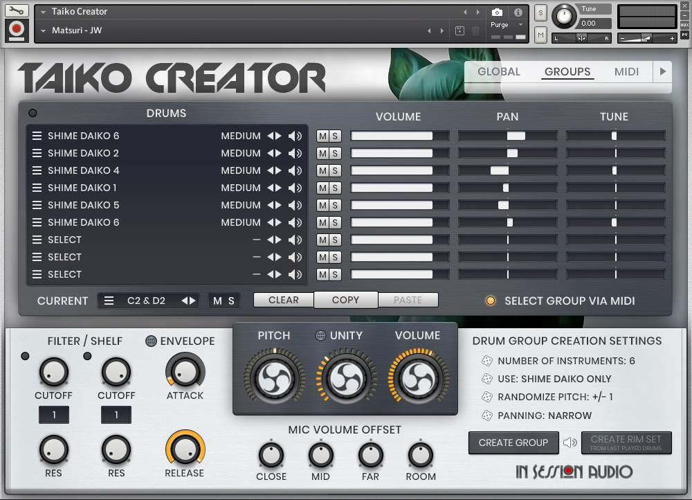Image resolution: width=692 pixels, height=500 pixels.
Task: Click dice icon for Panning: Narrow
Action: [x=486, y=416]
